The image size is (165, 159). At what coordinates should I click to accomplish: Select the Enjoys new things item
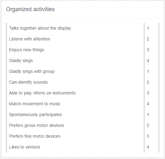pyautogui.click(x=83, y=50)
